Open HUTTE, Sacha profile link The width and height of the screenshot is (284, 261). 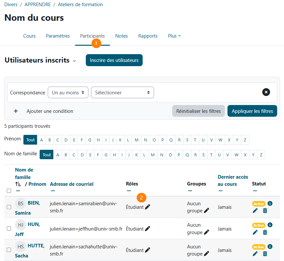30,251
